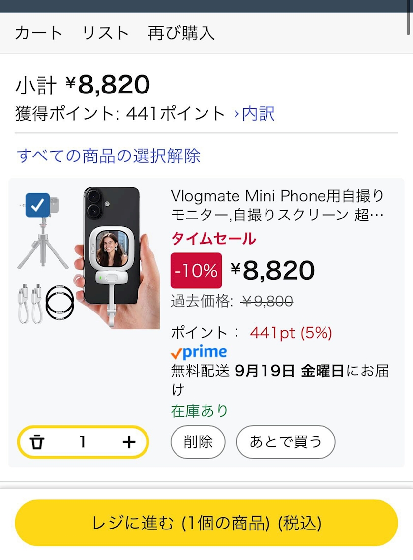Open the カート tab
This screenshot has height=560, width=413.
coord(39,33)
